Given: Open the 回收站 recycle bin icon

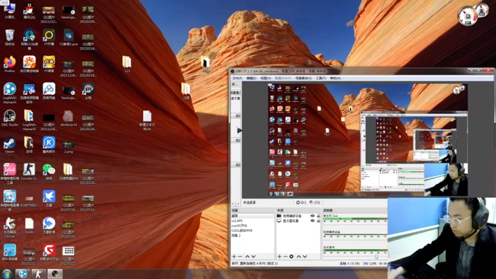Looking at the screenshot, I should (9, 37).
